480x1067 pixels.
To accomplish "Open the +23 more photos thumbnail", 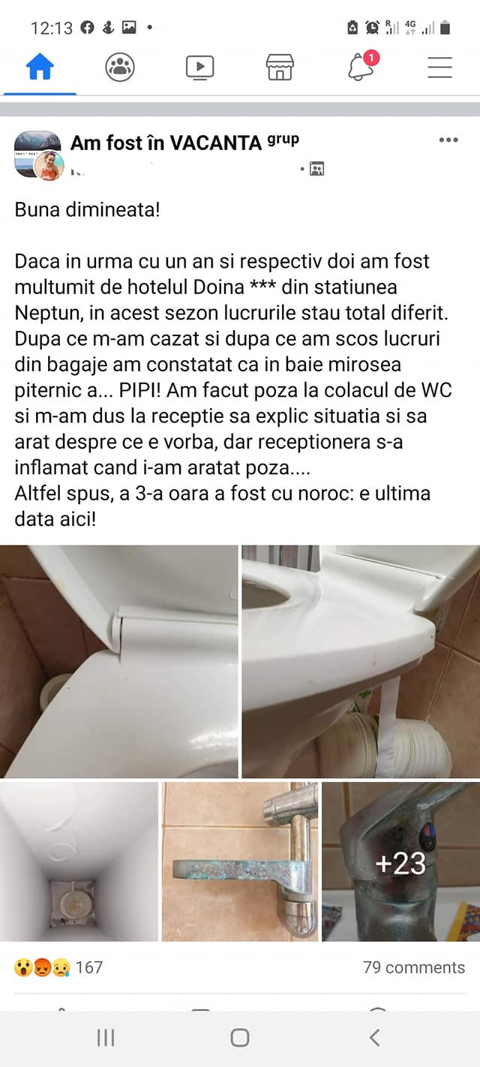I will pos(401,861).
